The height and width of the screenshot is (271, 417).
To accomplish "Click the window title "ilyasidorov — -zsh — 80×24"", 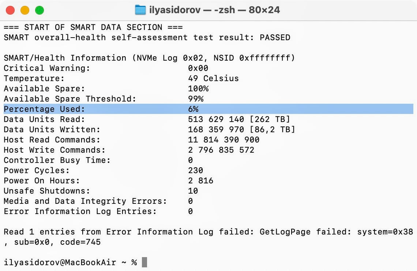I will 214,10.
